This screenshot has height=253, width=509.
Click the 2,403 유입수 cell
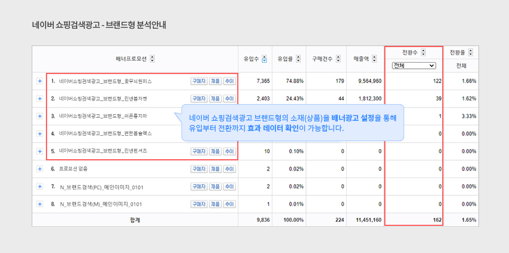pyautogui.click(x=263, y=99)
